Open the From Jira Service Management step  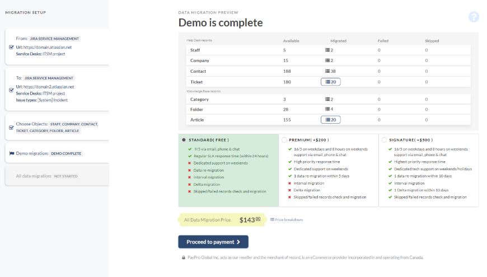pyautogui.click(x=57, y=46)
